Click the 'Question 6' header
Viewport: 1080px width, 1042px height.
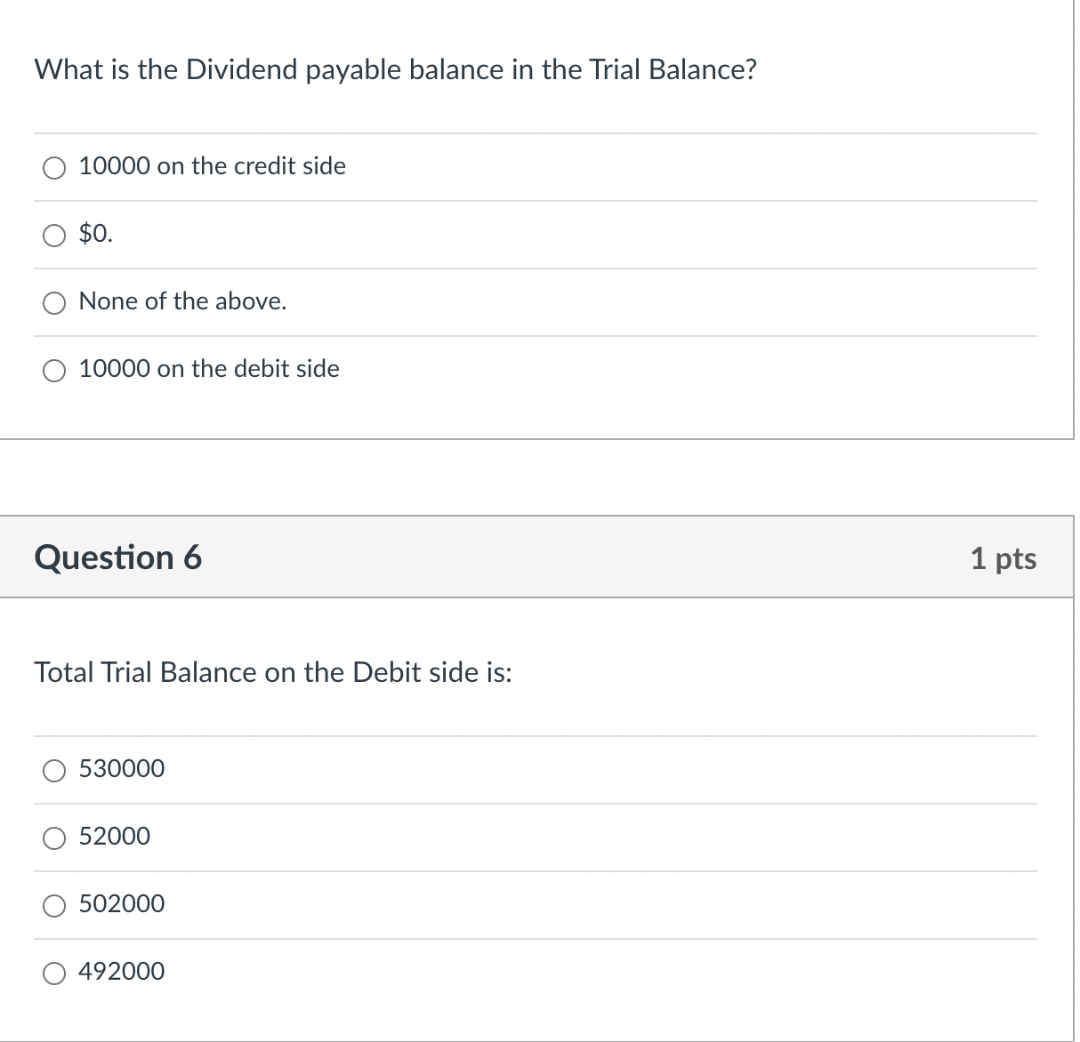click(x=117, y=557)
